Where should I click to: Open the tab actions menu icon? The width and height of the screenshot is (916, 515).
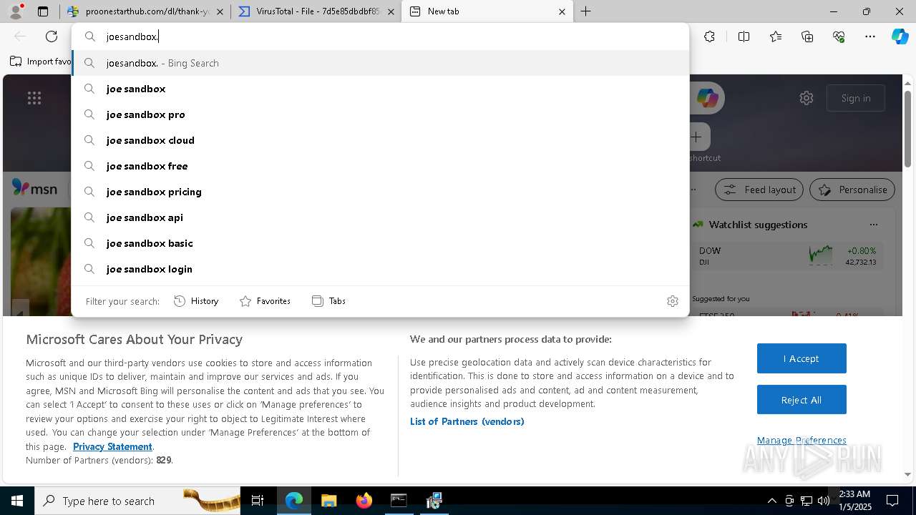pyautogui.click(x=43, y=11)
